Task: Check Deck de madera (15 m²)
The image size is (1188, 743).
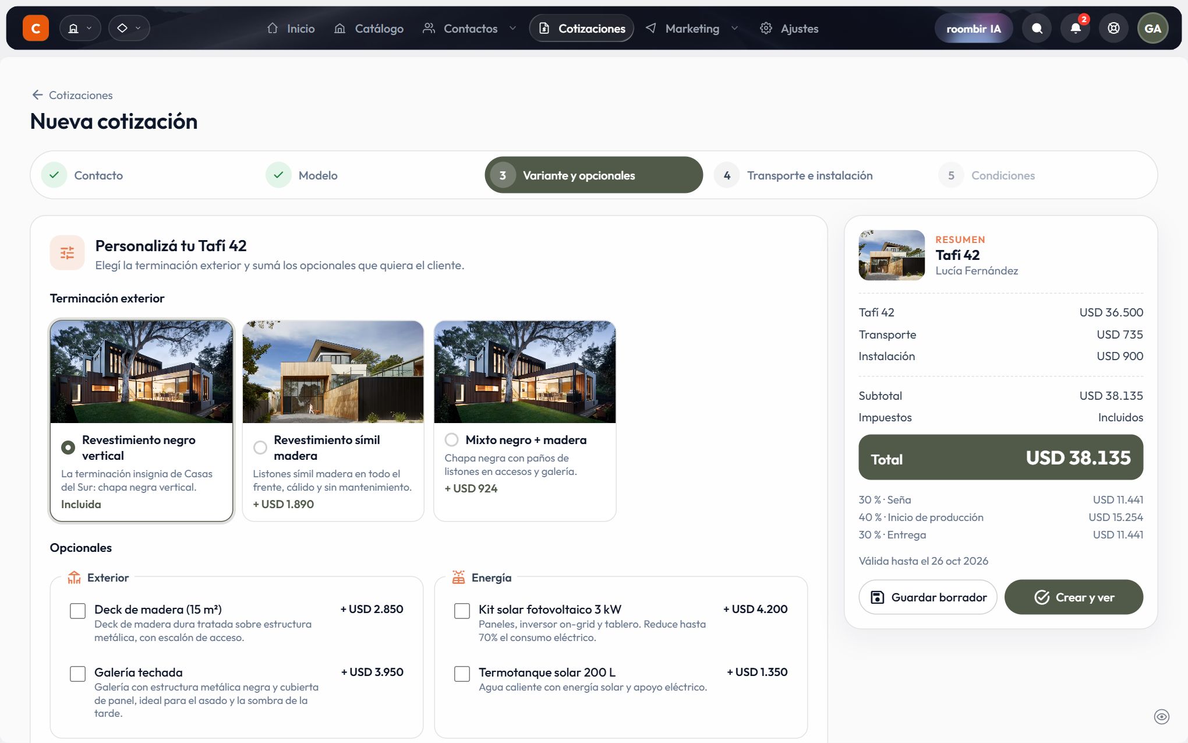Action: (x=77, y=611)
